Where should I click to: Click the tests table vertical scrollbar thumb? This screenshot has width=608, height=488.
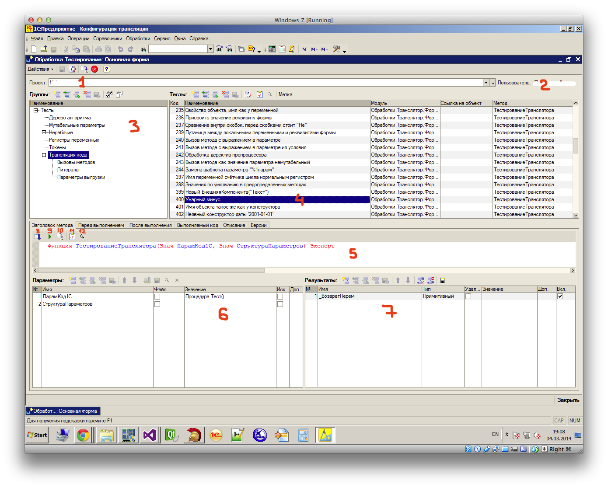(576, 146)
